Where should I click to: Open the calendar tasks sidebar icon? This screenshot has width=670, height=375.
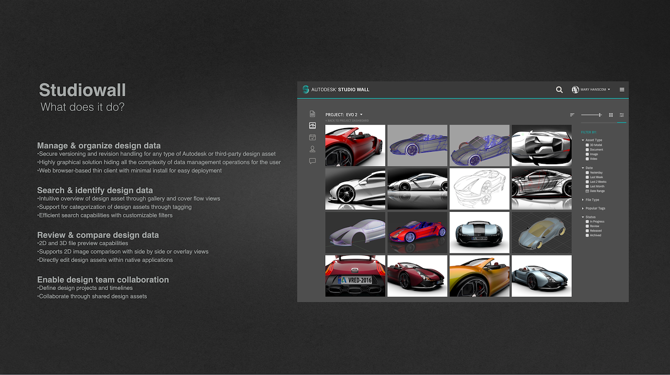tap(312, 138)
